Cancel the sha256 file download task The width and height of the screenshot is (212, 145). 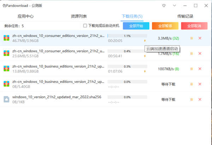(200, 99)
